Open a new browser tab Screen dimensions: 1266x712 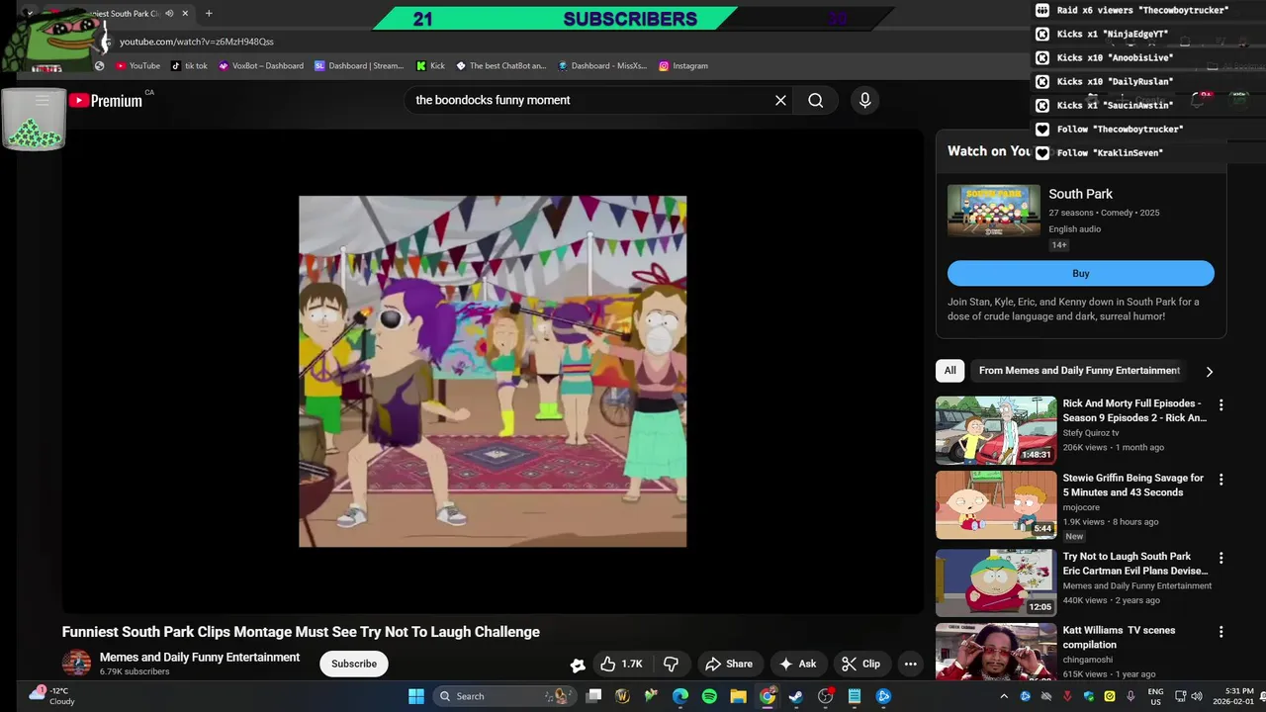point(208,14)
